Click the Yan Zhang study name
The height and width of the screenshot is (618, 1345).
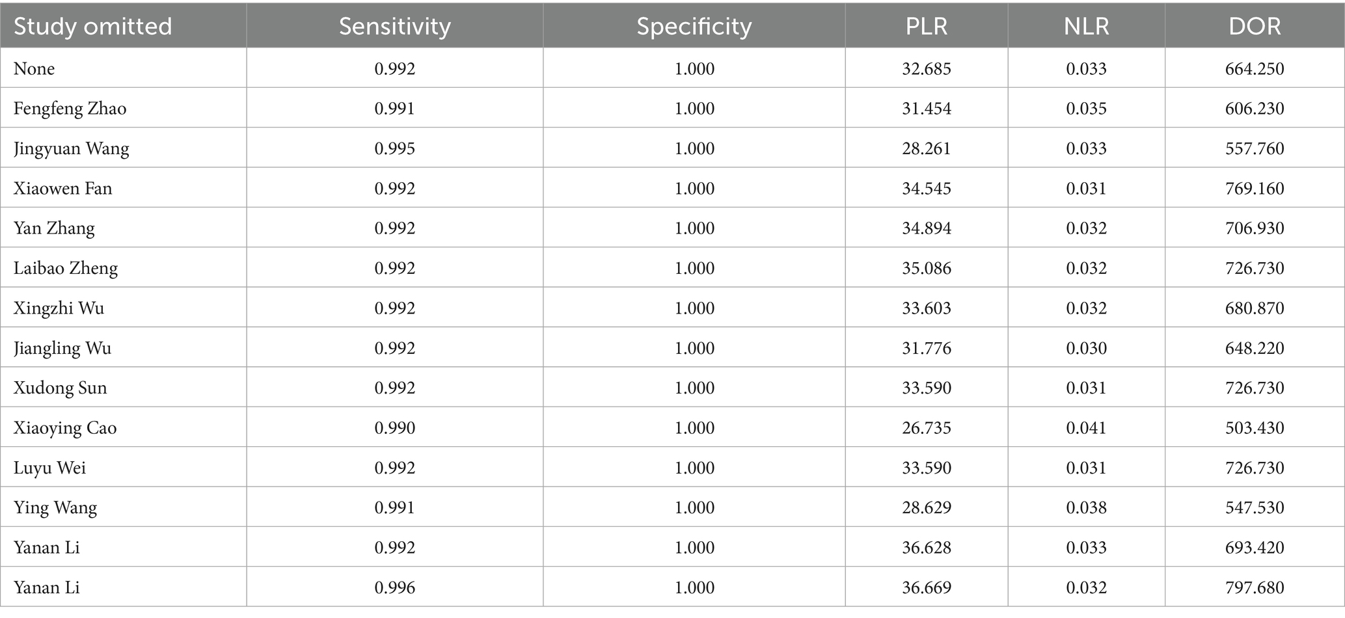pyautogui.click(x=54, y=228)
